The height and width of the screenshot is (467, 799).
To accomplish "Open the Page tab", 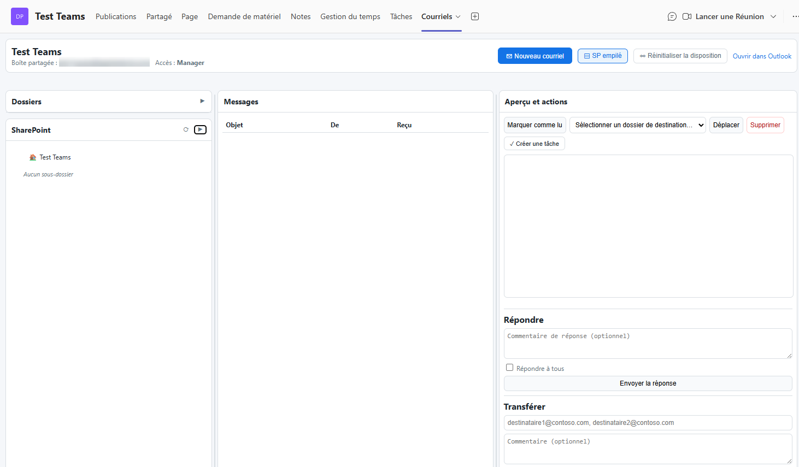I will [x=190, y=16].
